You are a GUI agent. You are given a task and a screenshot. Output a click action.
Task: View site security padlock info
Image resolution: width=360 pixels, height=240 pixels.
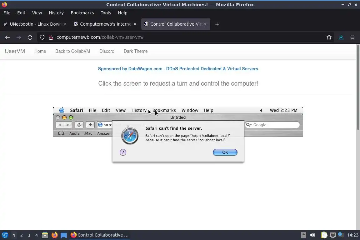[x=51, y=37]
